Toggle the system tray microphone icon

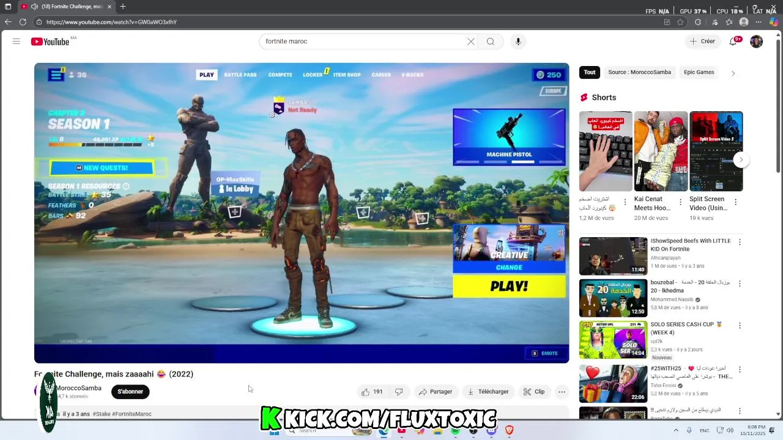[x=689, y=430]
